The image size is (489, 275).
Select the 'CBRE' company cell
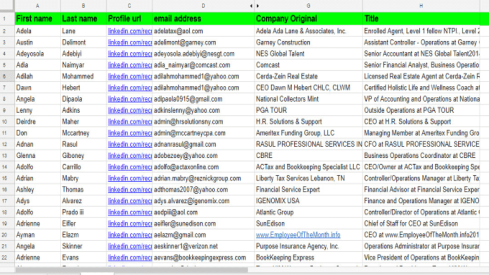(309, 156)
